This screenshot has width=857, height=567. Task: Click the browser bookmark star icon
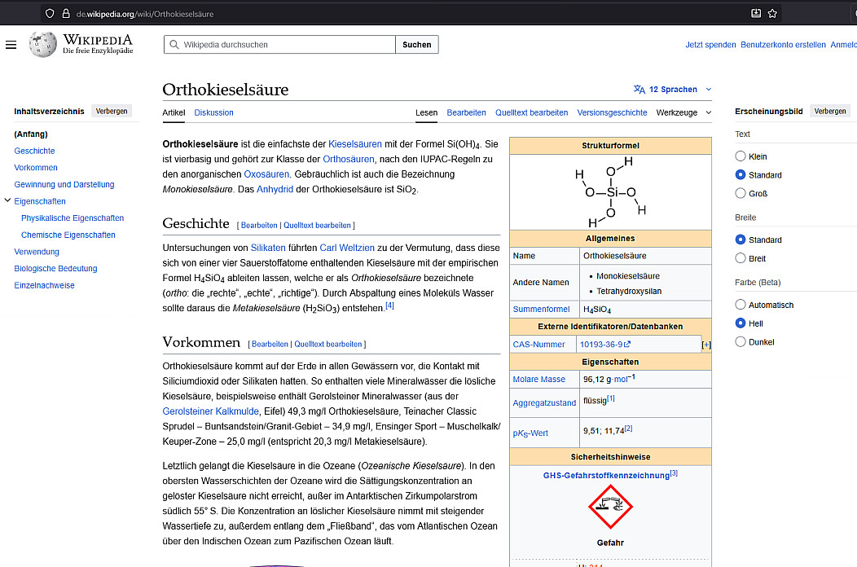(x=772, y=13)
